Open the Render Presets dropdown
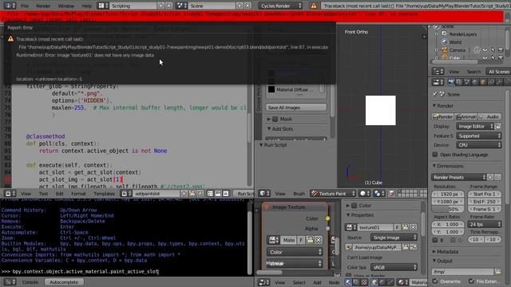 pos(458,177)
